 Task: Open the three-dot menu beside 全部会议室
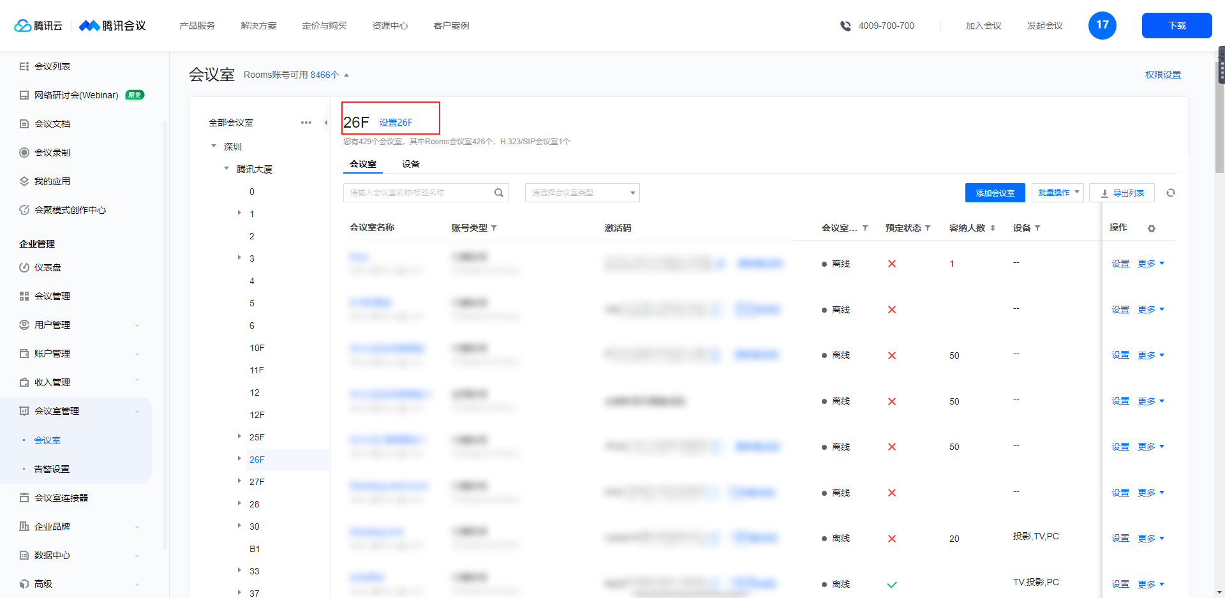(306, 123)
